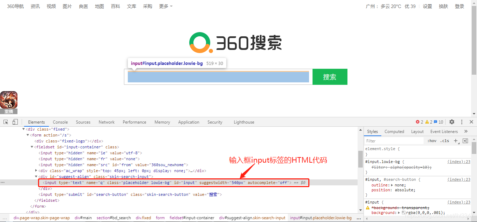Click the 设置 settings link
Image resolution: width=477 pixels, height=222 pixels.
427,6
